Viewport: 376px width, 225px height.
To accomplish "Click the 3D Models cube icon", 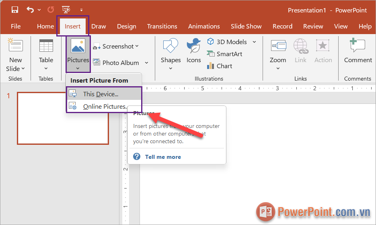I will pos(210,41).
